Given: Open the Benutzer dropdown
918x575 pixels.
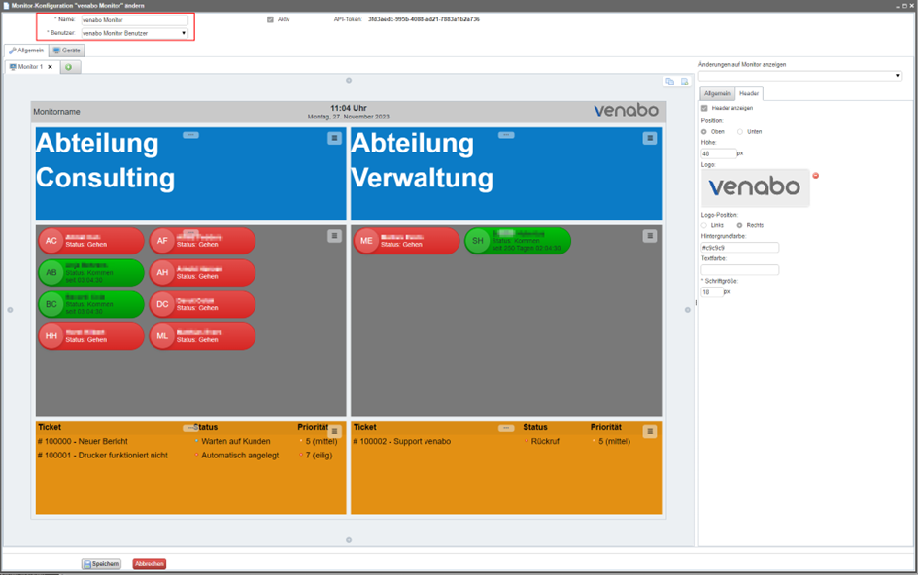Looking at the screenshot, I should 184,33.
